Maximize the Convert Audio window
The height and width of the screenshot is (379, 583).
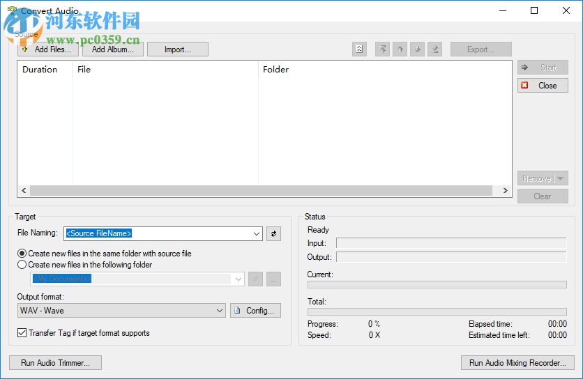(534, 10)
